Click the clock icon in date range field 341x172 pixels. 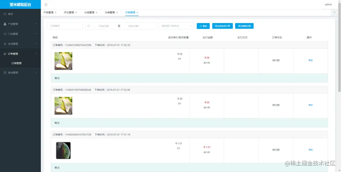pos(88,26)
